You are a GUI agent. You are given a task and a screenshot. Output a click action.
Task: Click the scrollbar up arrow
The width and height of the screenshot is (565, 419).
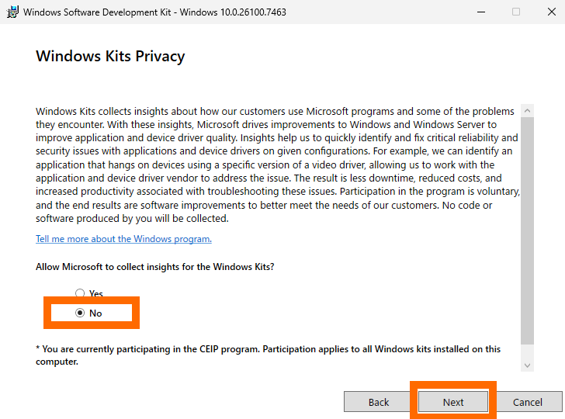(x=528, y=109)
